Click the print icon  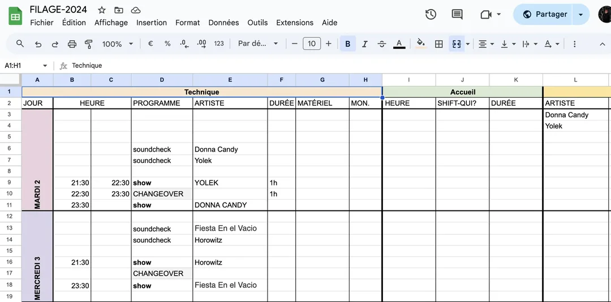[x=72, y=44]
